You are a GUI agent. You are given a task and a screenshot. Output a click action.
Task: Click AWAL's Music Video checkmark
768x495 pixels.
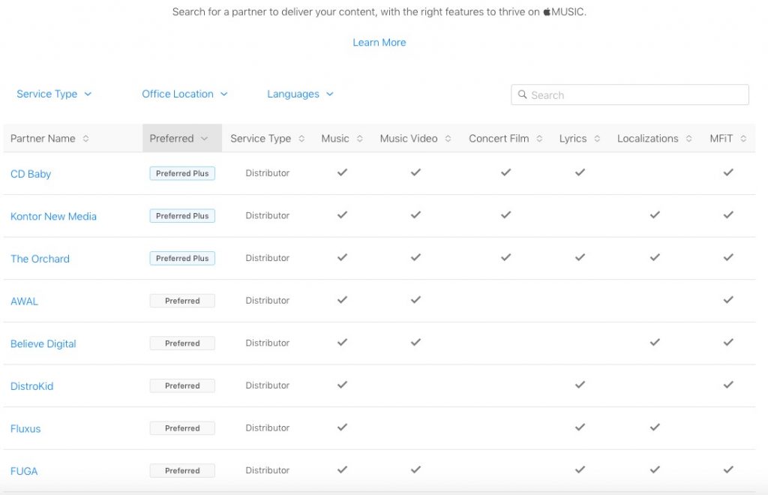click(415, 300)
